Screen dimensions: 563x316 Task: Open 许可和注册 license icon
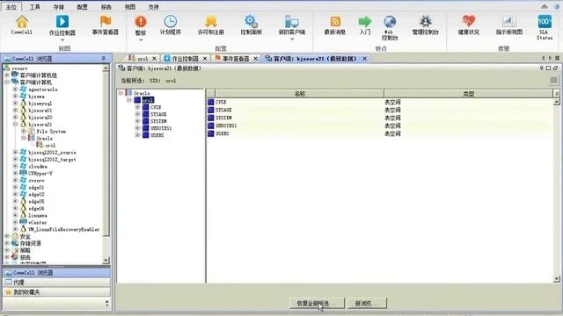(x=211, y=21)
